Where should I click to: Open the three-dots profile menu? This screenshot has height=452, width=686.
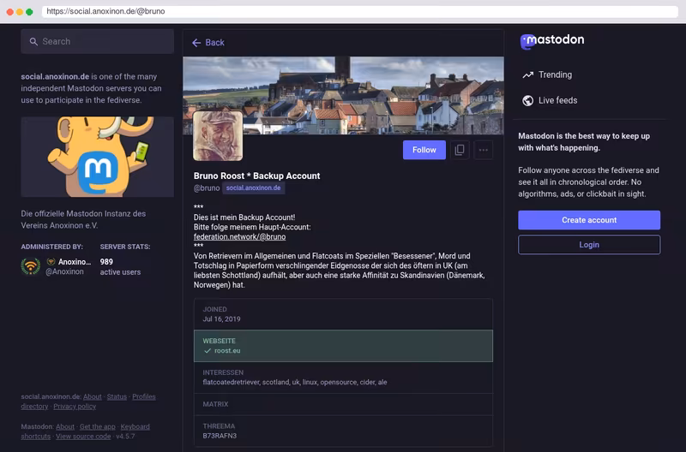point(484,150)
